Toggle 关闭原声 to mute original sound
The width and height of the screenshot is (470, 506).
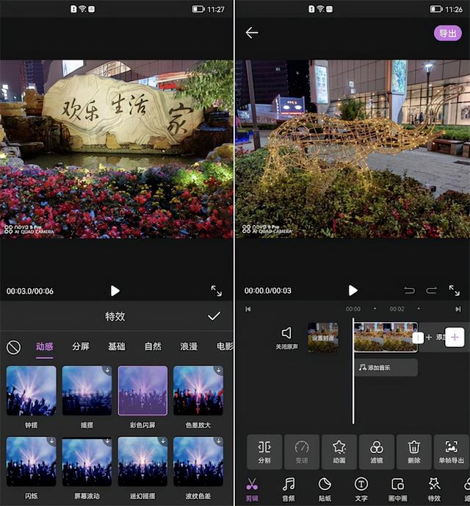coord(286,338)
